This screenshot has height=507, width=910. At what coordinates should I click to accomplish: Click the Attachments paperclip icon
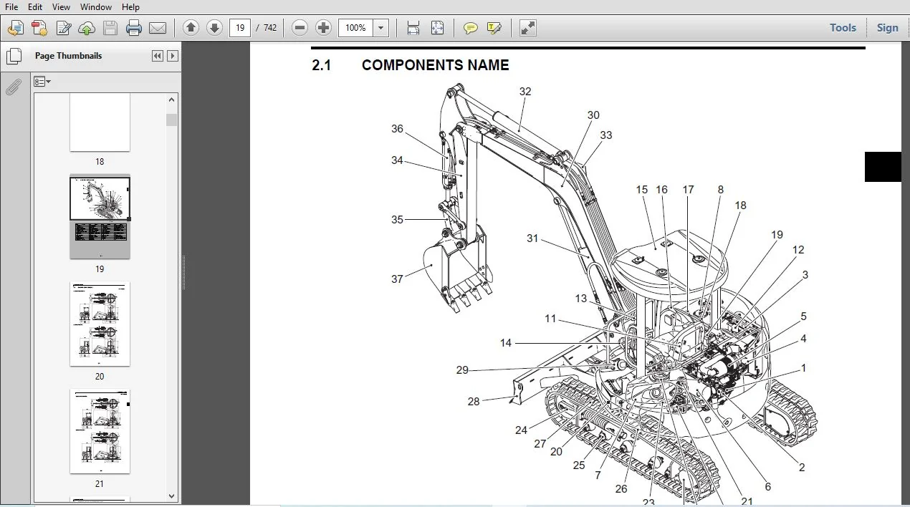pos(14,87)
